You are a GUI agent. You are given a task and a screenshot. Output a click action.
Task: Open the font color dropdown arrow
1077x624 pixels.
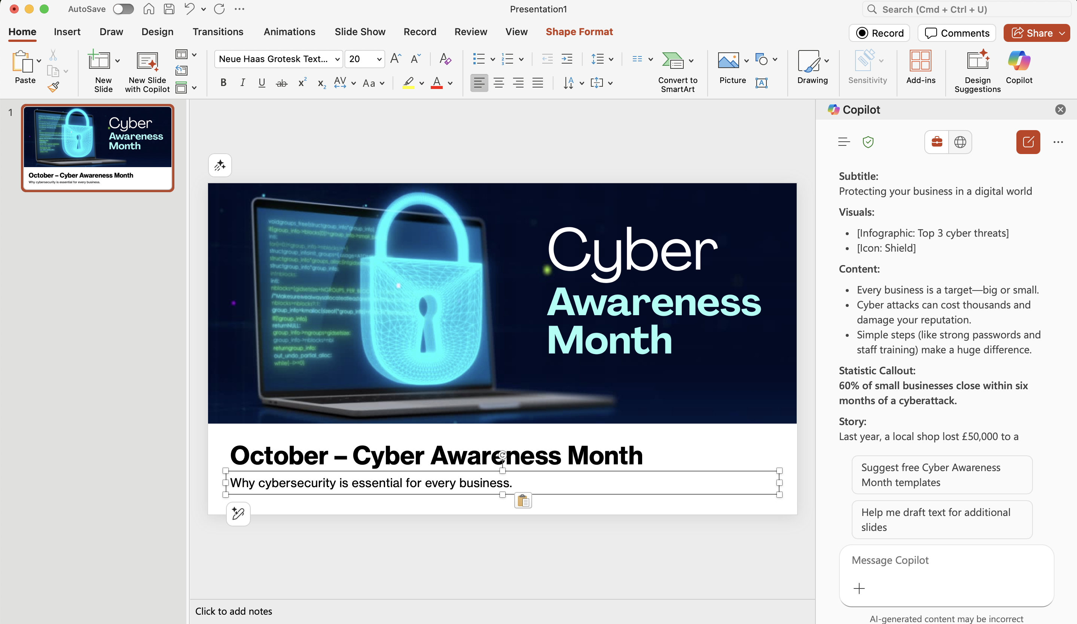pyautogui.click(x=450, y=83)
